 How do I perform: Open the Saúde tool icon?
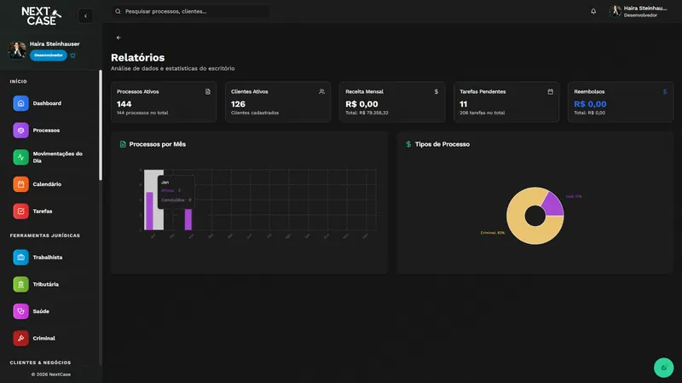tap(20, 311)
